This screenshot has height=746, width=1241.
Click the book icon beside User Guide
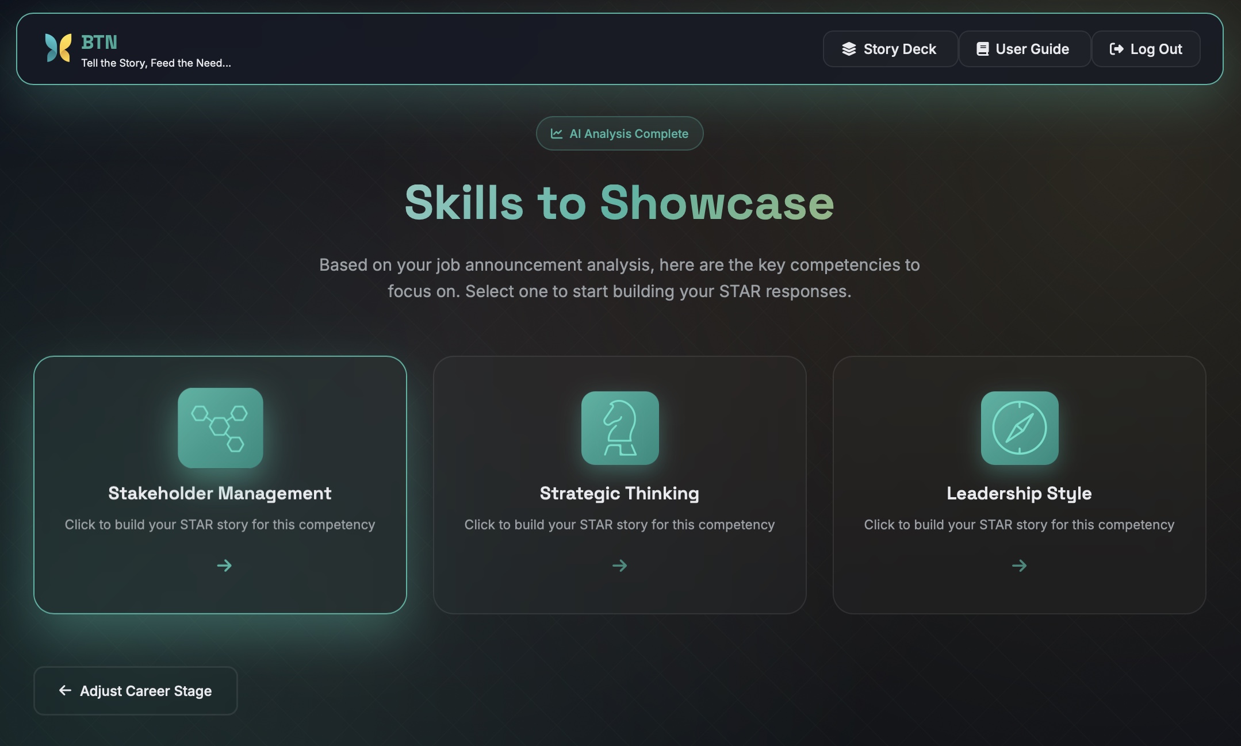coord(983,49)
